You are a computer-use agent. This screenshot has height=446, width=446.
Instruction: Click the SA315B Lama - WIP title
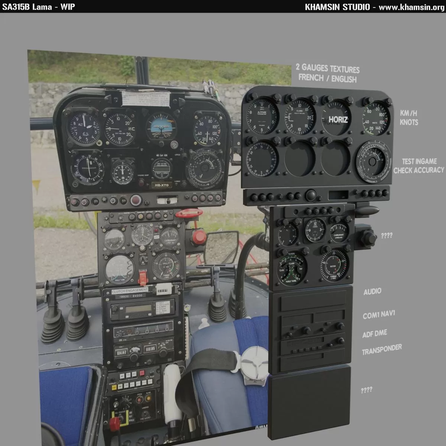[38, 7]
